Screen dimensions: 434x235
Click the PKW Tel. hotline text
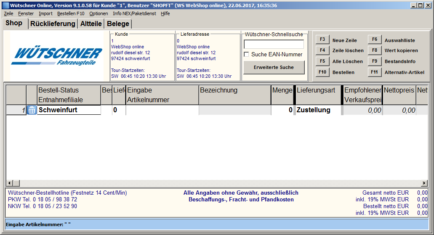coord(43,200)
